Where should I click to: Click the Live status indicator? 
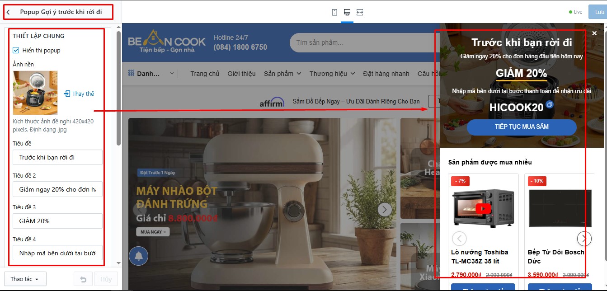pos(575,12)
